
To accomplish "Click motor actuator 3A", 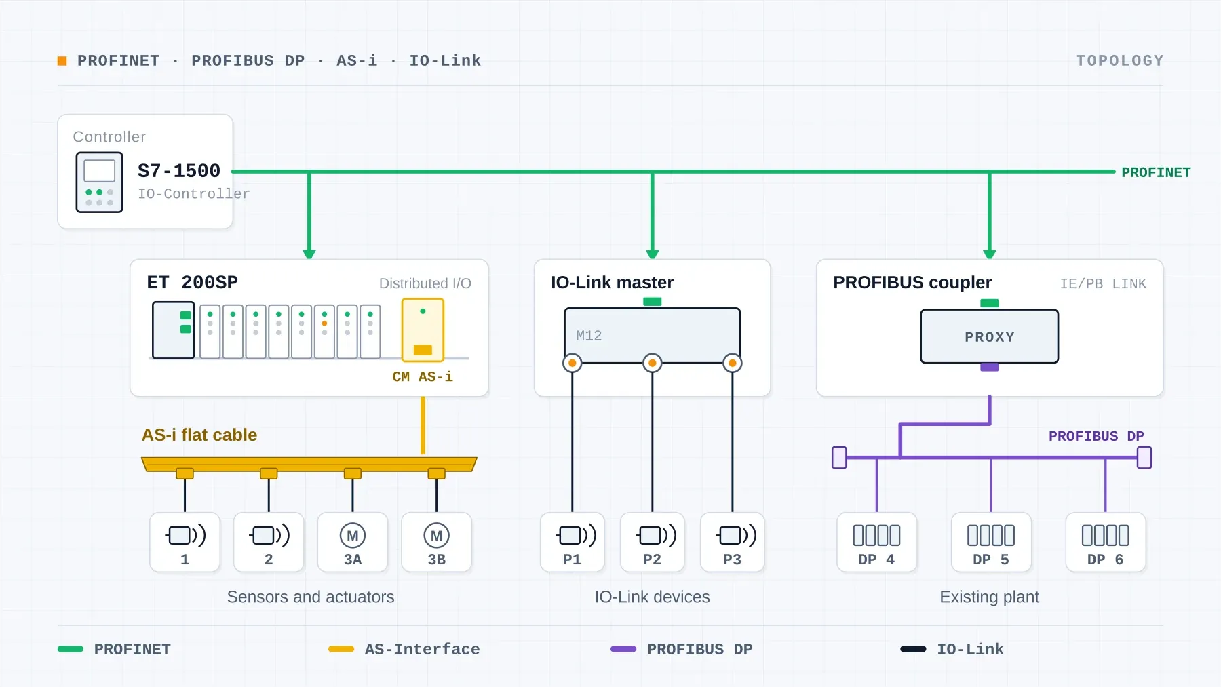I will tap(353, 542).
